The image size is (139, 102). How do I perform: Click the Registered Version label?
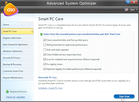click(18, 92)
